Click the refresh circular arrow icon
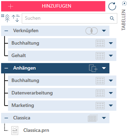 pyautogui.click(x=112, y=6)
